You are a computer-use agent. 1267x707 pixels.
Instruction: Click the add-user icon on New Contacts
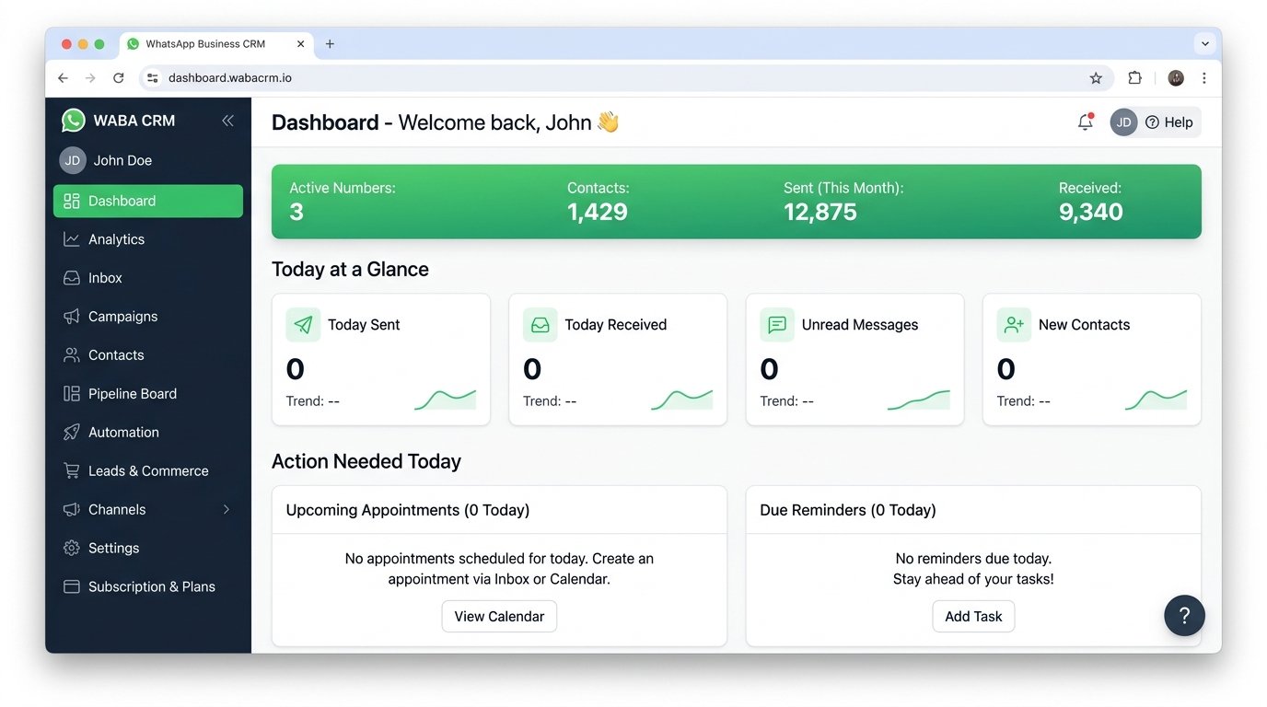[1014, 325]
